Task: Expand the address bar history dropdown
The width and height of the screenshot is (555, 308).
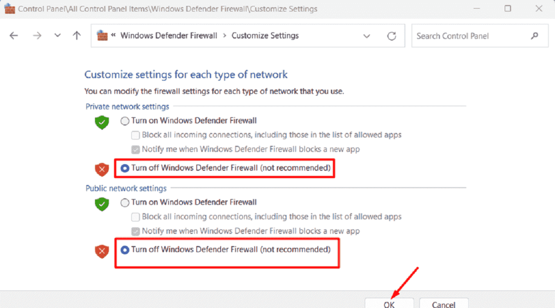Action: click(x=367, y=36)
